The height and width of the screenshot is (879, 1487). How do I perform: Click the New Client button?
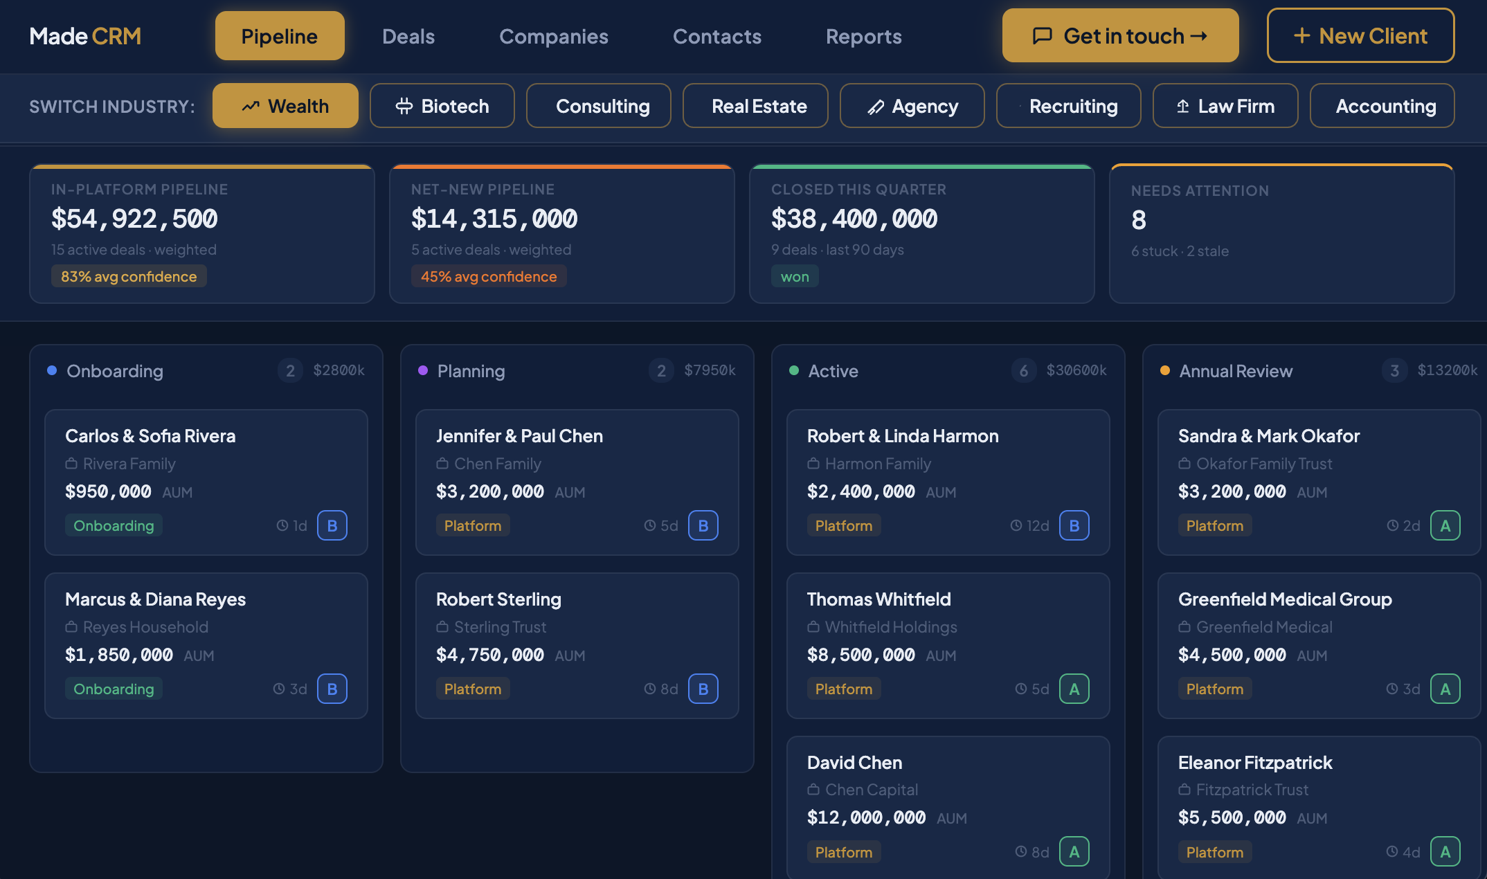click(x=1360, y=35)
